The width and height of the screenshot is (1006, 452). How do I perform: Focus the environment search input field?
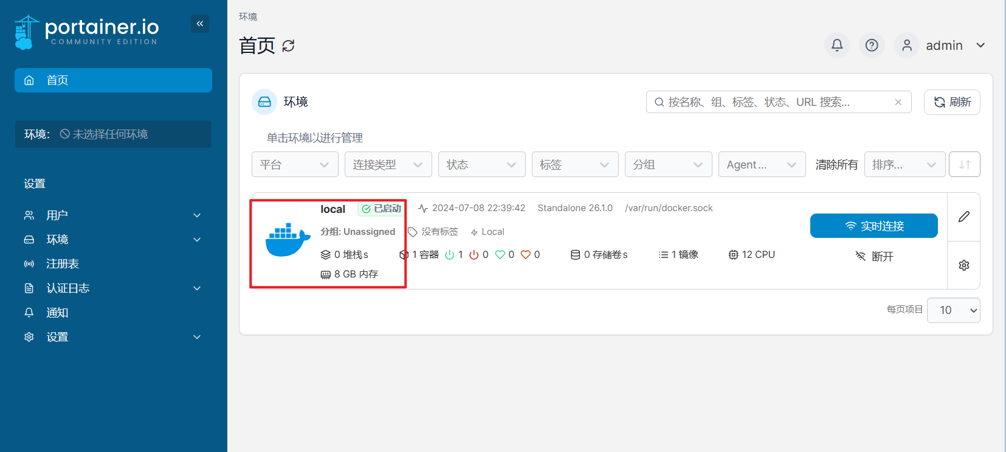click(772, 102)
